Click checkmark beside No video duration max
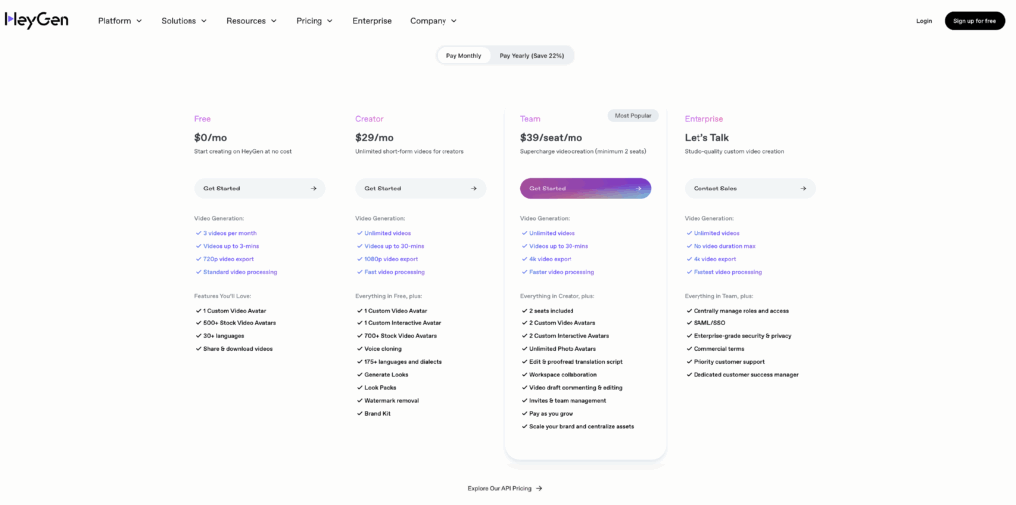Image resolution: width=1016 pixels, height=505 pixels. click(x=689, y=246)
